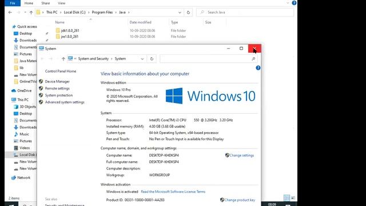This screenshot has width=366, height=206.
Task: Read the Microsoft Software License Terms
Action: [173, 192]
